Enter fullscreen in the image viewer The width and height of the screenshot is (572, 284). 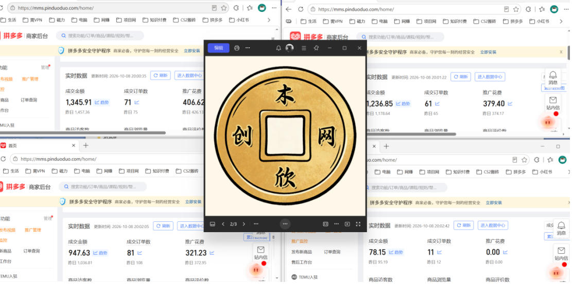358,224
